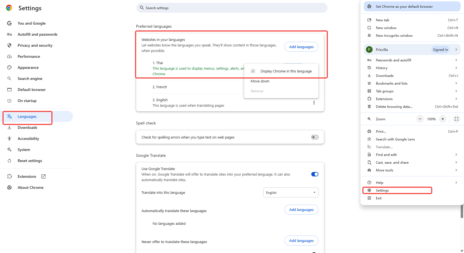Decrease the Zoom level to below 100%
Image resolution: width=464 pixels, height=253 pixels.
(x=420, y=119)
